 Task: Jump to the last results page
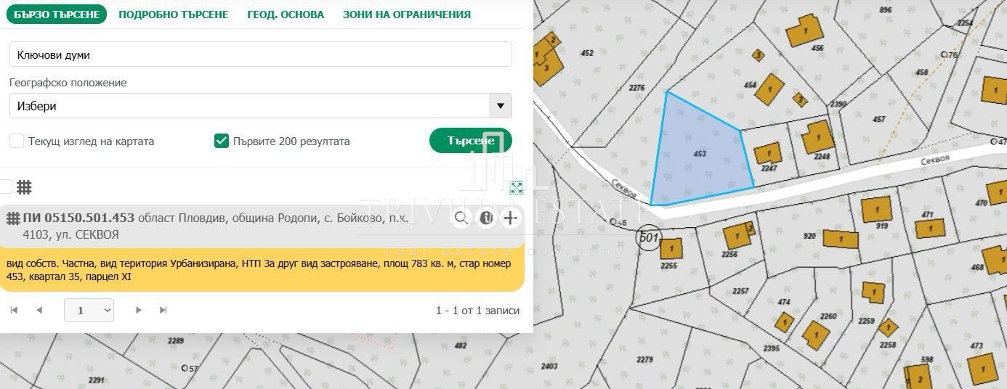(x=163, y=310)
